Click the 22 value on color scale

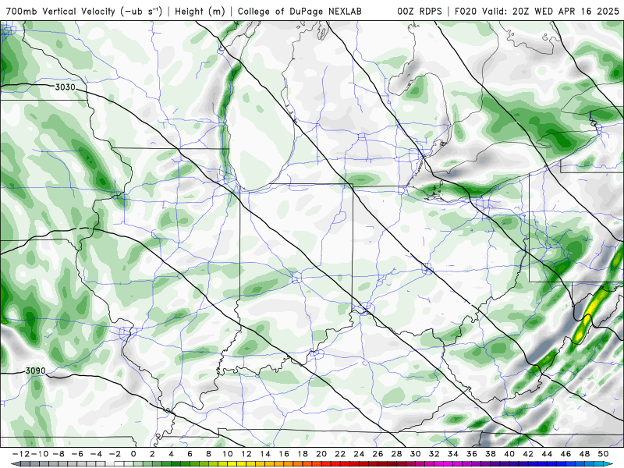click(340, 454)
